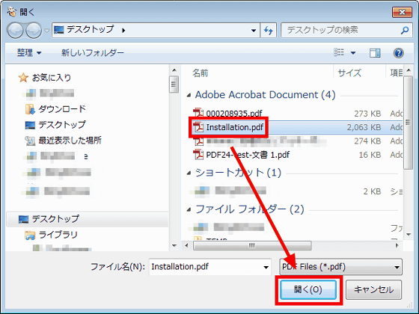Collapse the ショートカット (1) group
The image size is (419, 314).
pos(189,173)
